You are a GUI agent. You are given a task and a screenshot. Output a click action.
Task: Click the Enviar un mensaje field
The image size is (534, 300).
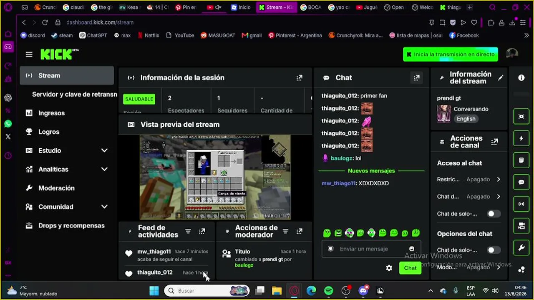click(371, 249)
